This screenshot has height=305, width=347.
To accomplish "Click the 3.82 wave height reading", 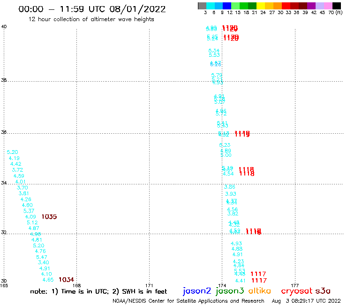I will click(233, 213).
